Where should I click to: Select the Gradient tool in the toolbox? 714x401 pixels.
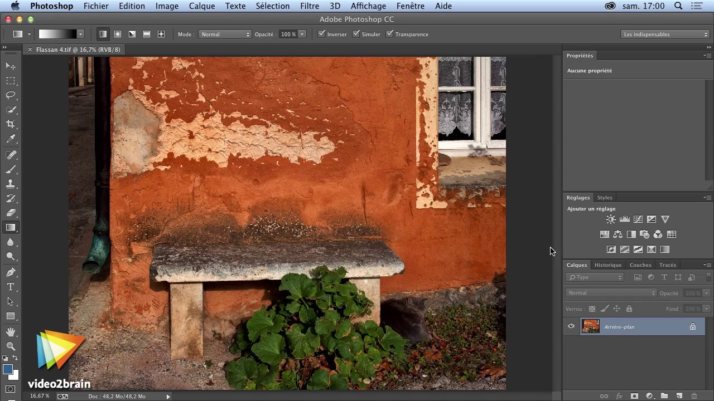11,227
